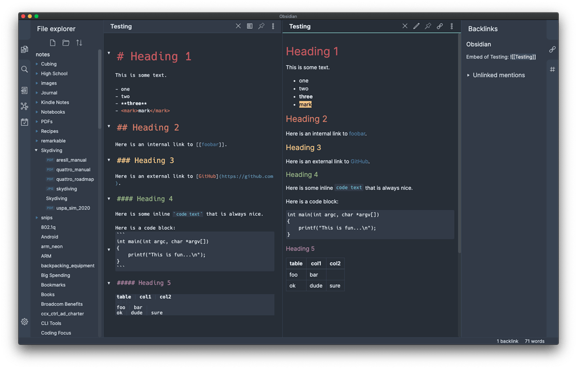This screenshot has width=577, height=369.
Task: Pin the editor pane showing markdown source
Action: click(261, 26)
